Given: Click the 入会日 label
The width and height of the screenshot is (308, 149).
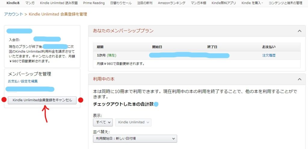Looking at the screenshot, I should click(x=14, y=40).
